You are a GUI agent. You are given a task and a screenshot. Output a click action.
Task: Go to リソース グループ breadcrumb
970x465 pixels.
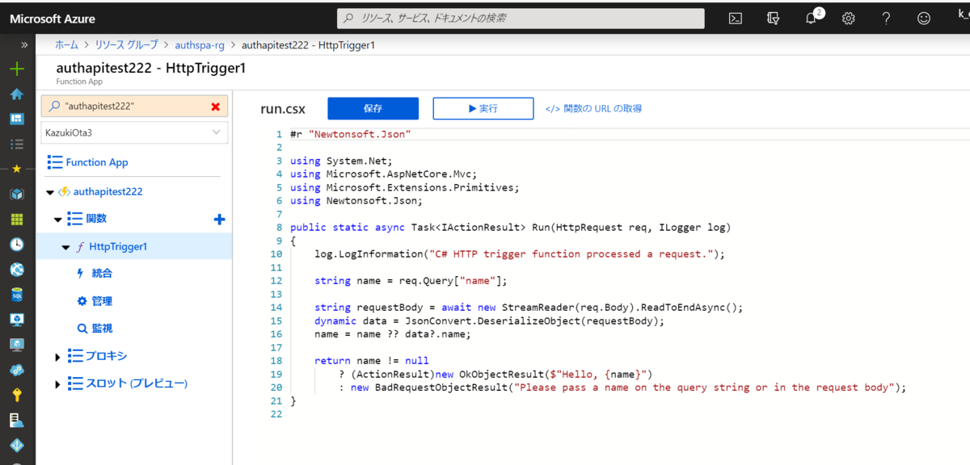(x=126, y=45)
